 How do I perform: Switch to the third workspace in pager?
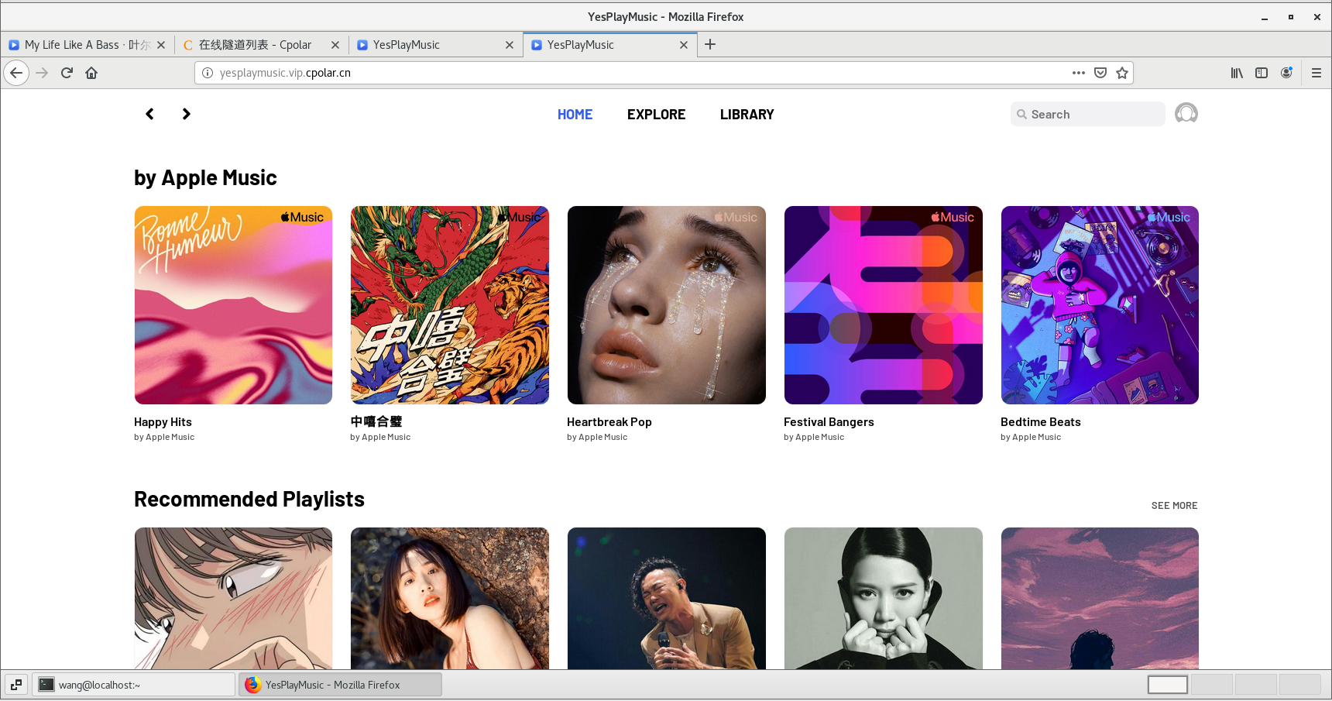(x=1255, y=685)
